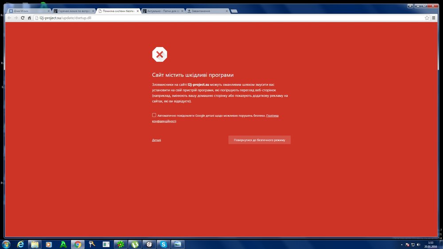Bookmark this page with the star icon
The height and width of the screenshot is (249, 443).
coord(427,18)
